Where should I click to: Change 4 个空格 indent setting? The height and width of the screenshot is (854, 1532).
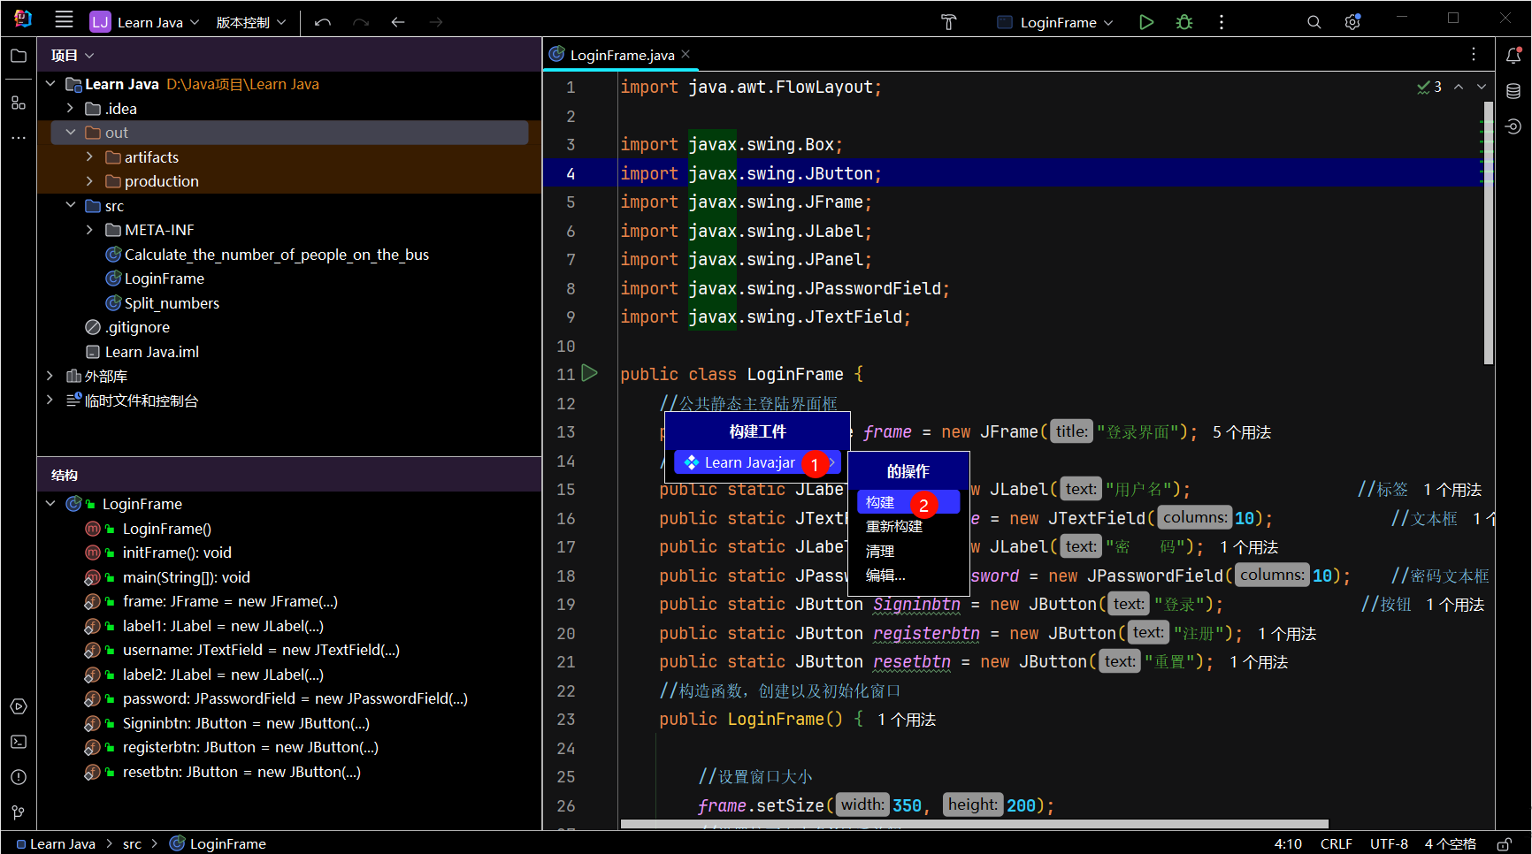click(x=1450, y=844)
